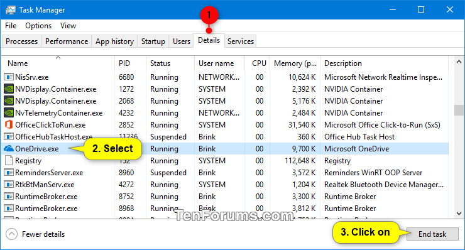This screenshot has width=465, height=250.
Task: Click Suspended status of RemindersServer.exe
Action: pyautogui.click(x=168, y=173)
